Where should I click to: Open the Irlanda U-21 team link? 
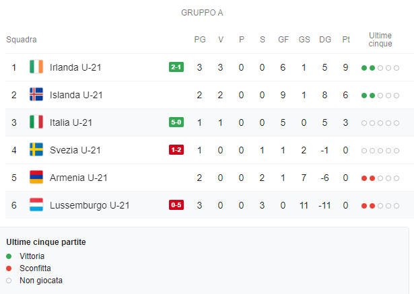(75, 67)
